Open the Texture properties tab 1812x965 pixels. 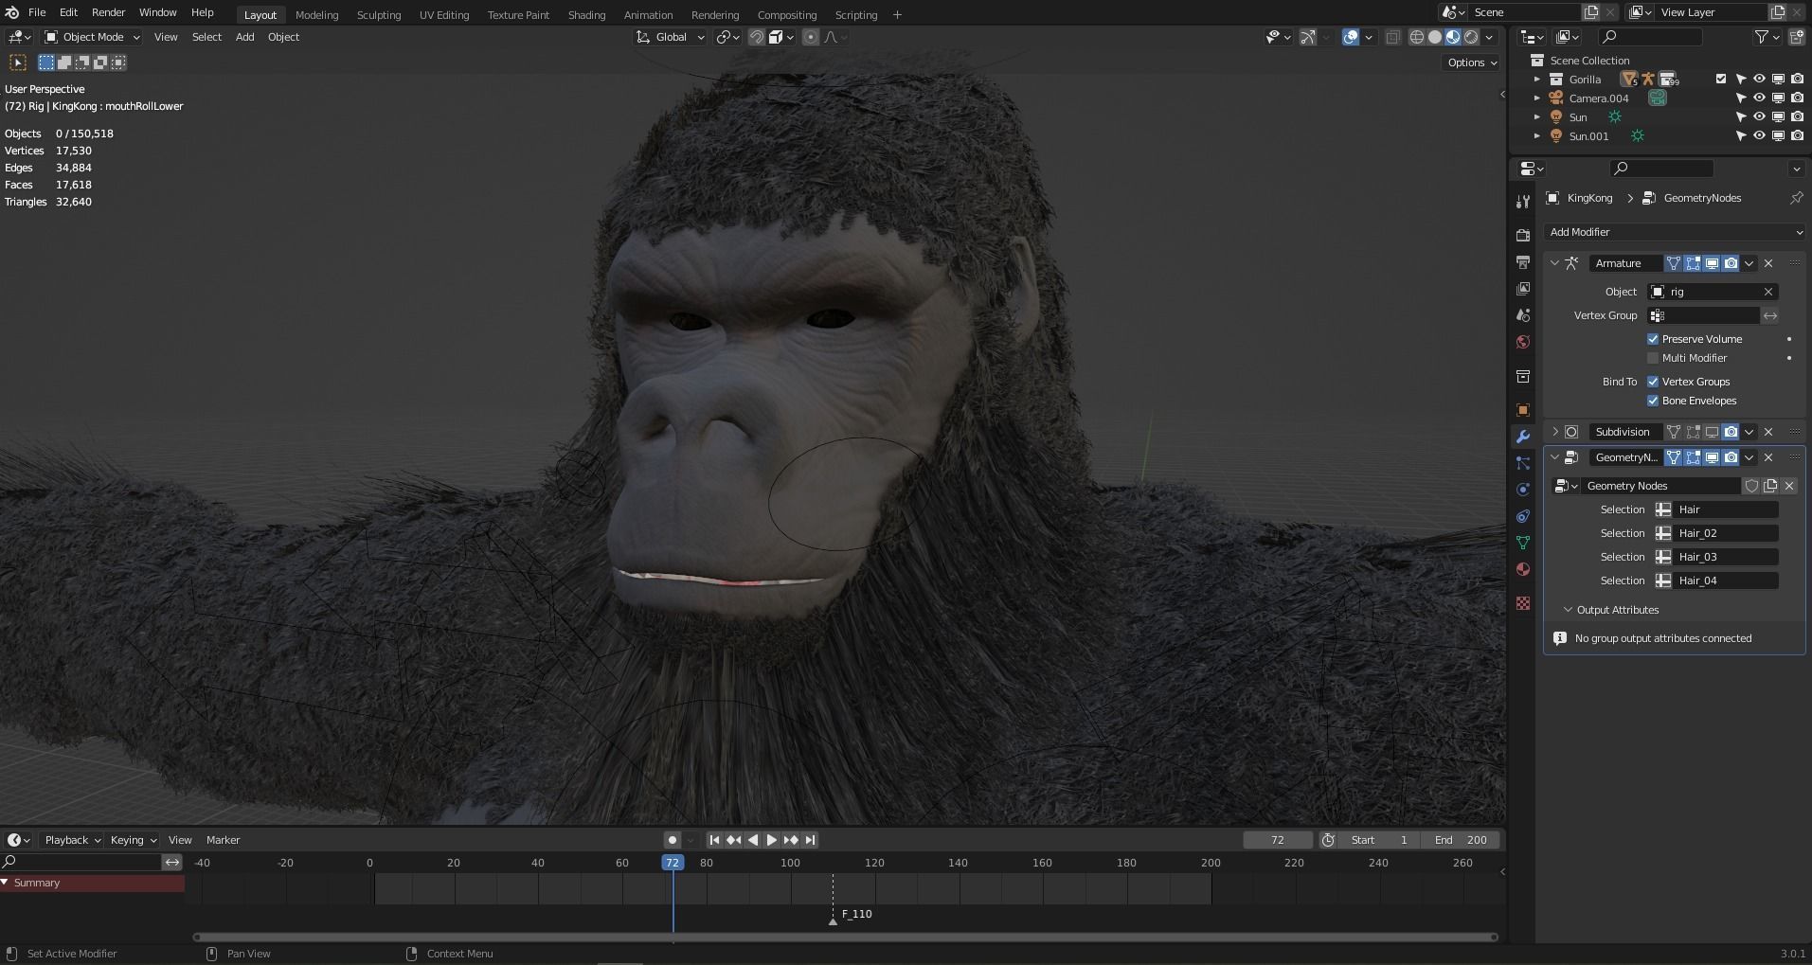tap(1523, 603)
